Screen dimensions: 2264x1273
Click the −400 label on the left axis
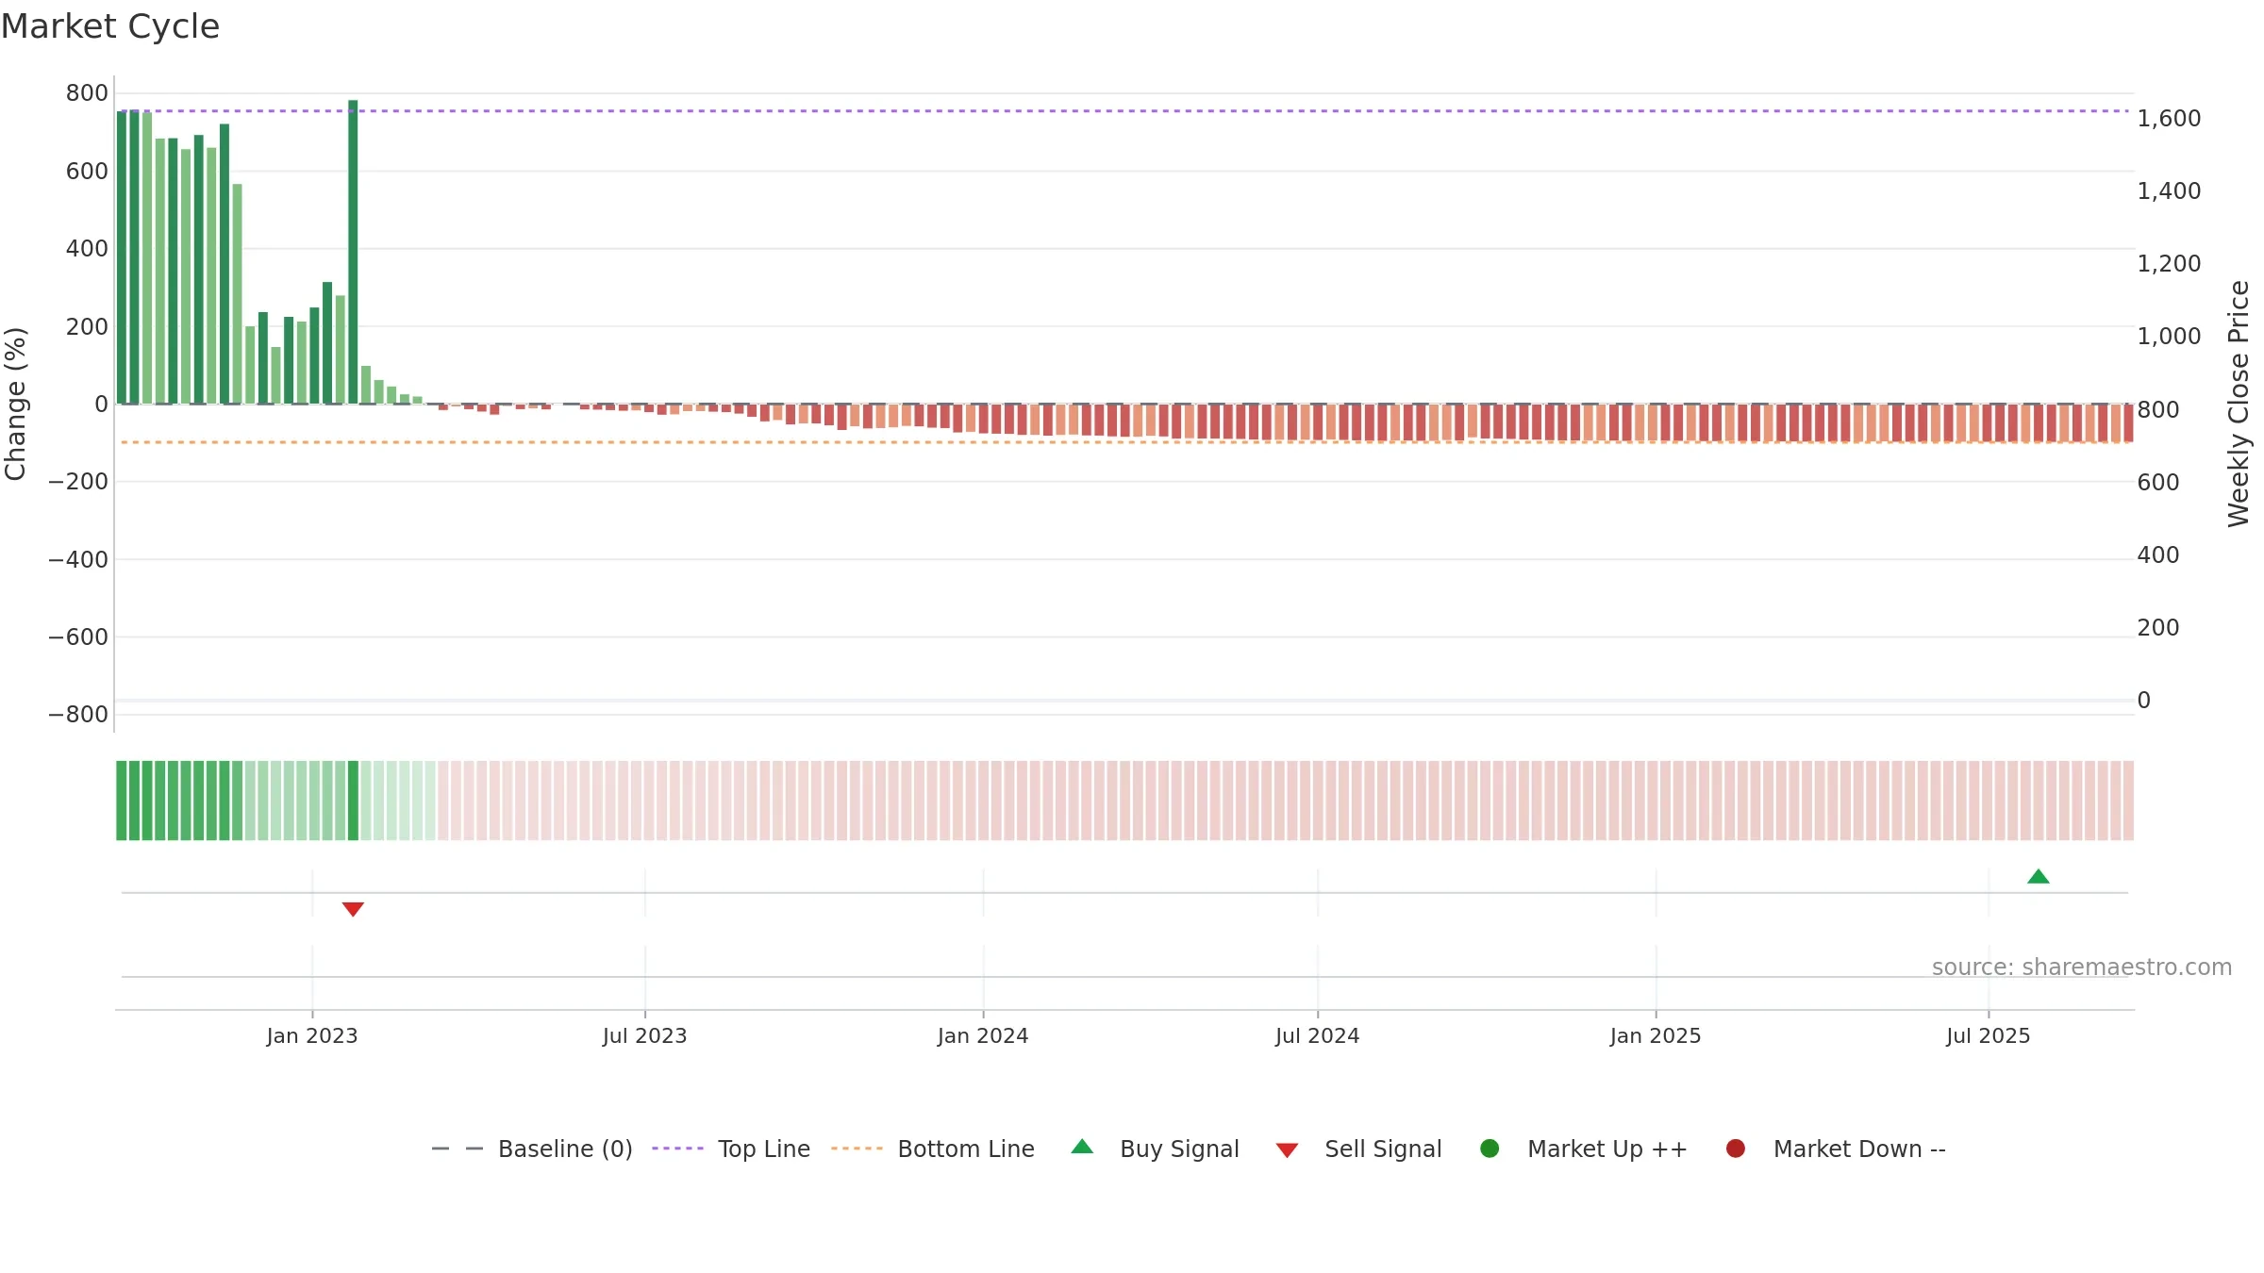coord(78,560)
